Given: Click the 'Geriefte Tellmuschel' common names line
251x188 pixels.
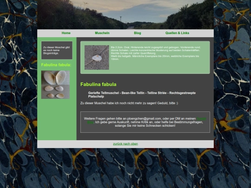Looking at the screenshot, I should [142, 95].
